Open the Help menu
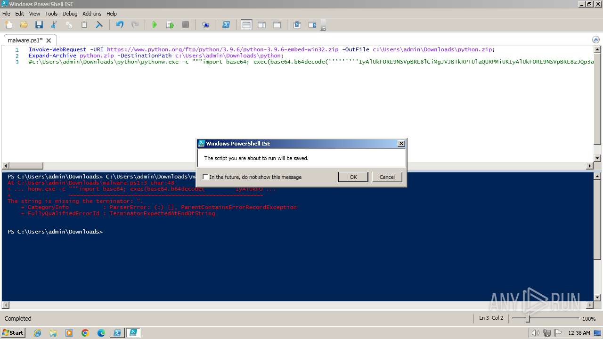This screenshot has width=603, height=339. tap(112, 14)
